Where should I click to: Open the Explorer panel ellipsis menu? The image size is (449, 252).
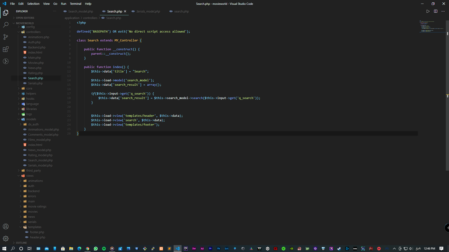coord(54,11)
